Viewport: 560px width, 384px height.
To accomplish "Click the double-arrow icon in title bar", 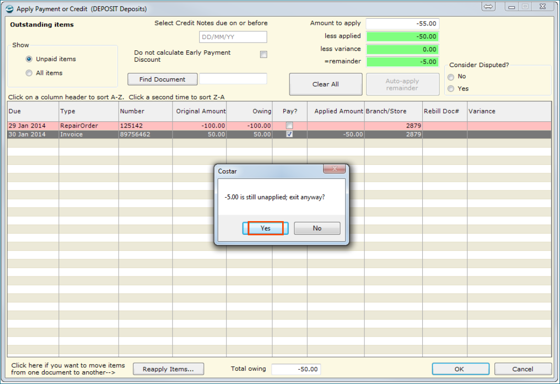I will tap(488, 6).
